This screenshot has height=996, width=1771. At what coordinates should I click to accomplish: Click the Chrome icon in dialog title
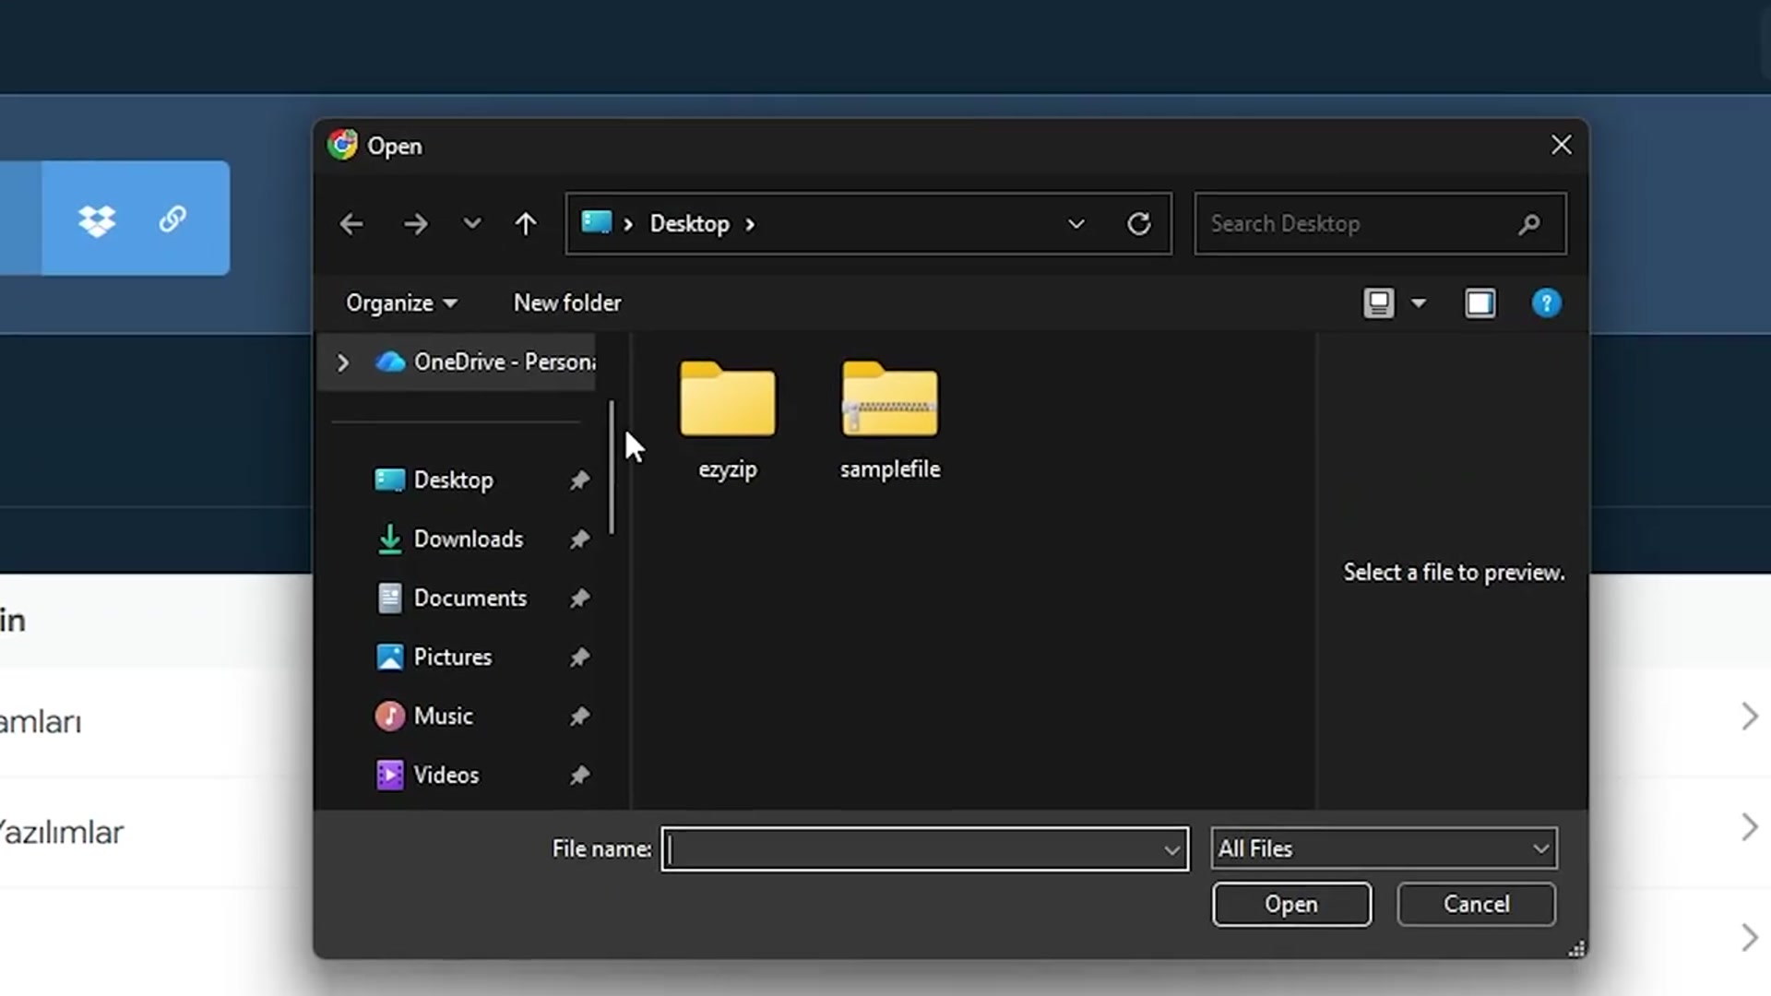click(x=342, y=145)
